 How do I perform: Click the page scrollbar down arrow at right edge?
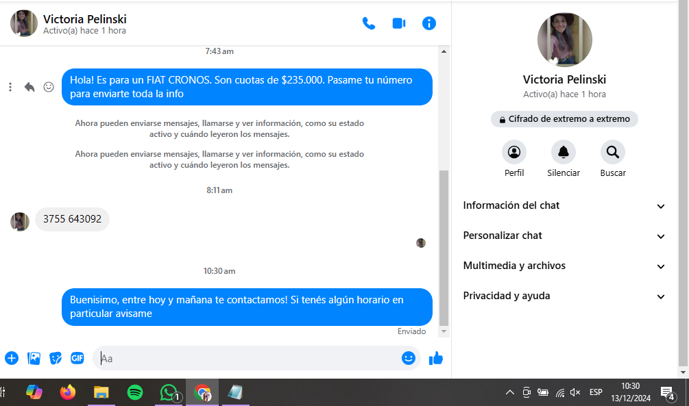coord(682,372)
